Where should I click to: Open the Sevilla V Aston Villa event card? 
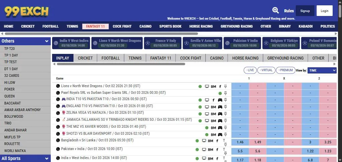pyautogui.click(x=202, y=43)
